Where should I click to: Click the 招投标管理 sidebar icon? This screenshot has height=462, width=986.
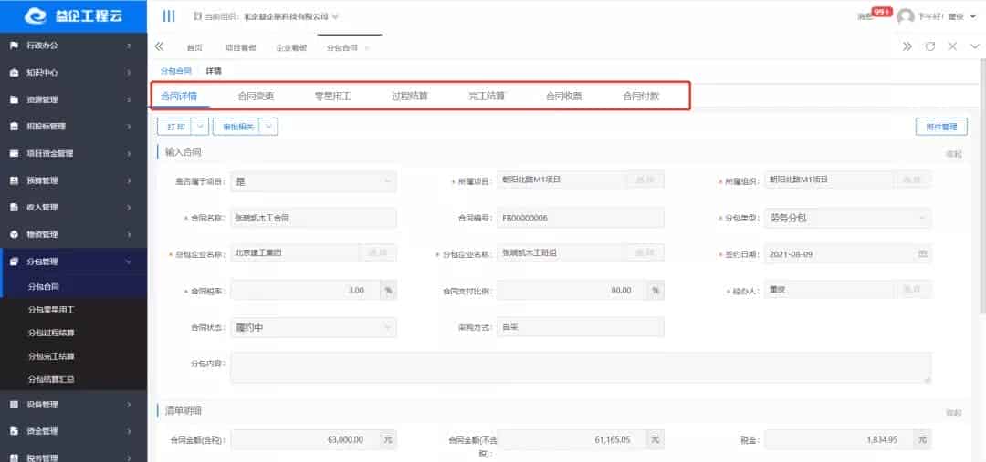14,127
